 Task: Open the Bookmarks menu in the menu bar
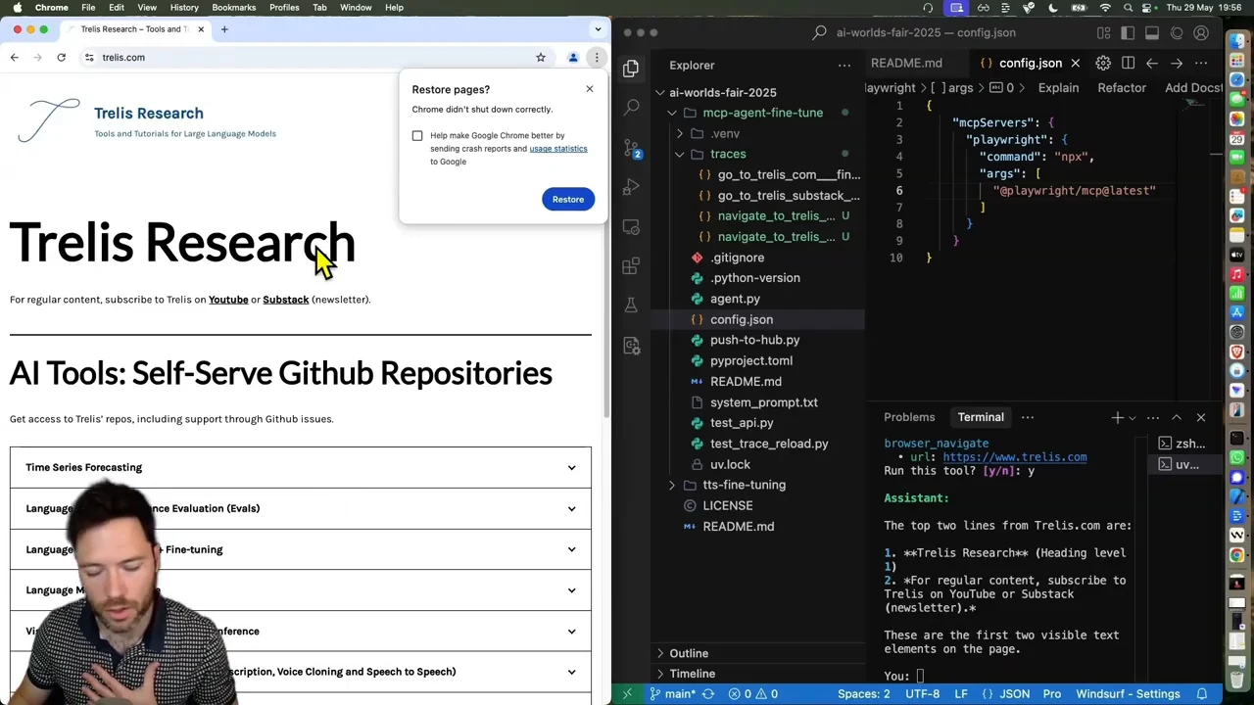pos(234,8)
